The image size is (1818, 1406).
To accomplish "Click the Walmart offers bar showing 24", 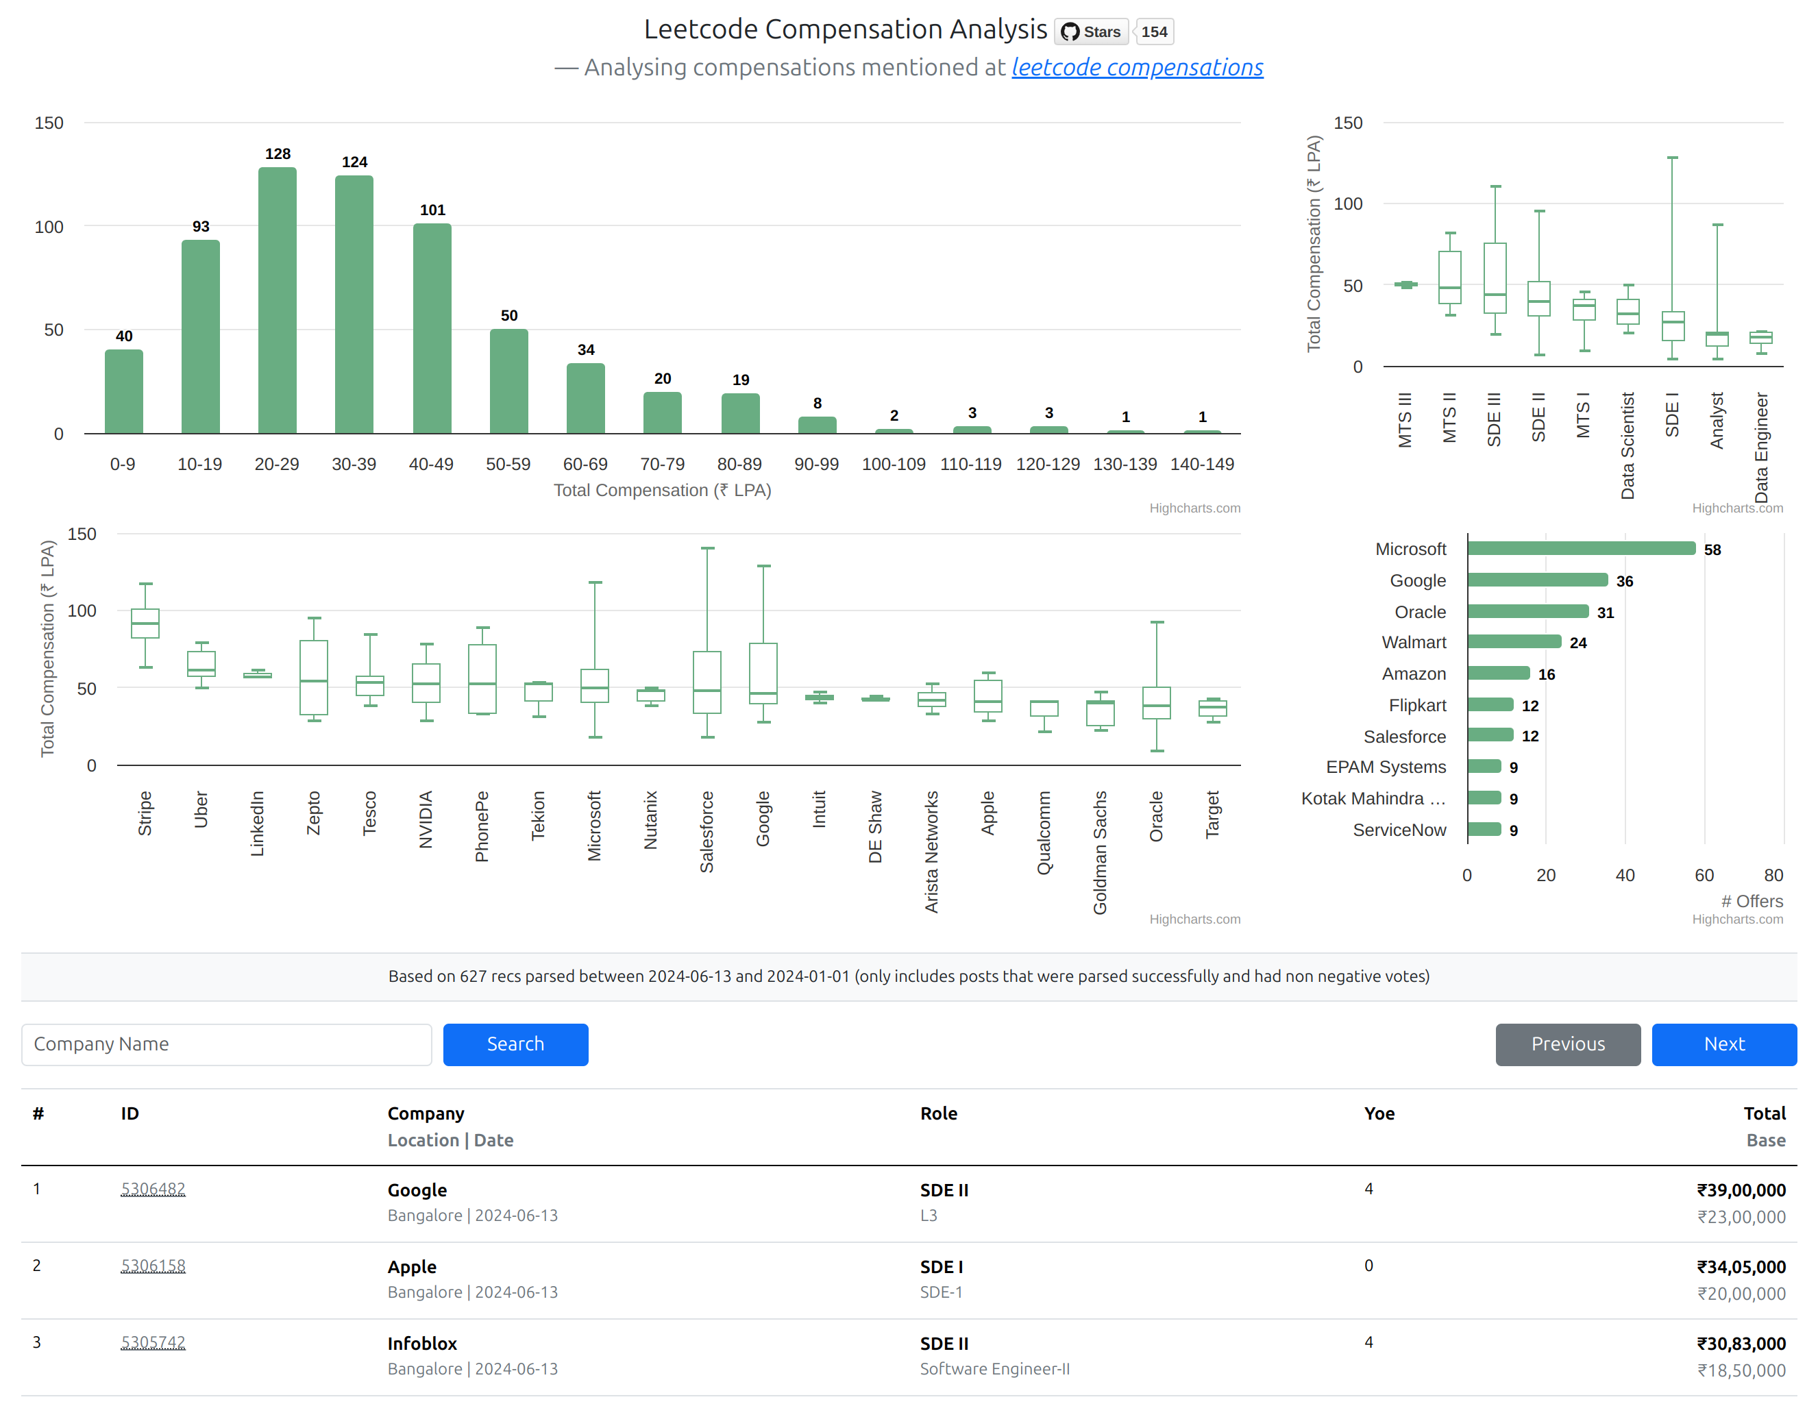I will tap(1514, 642).
